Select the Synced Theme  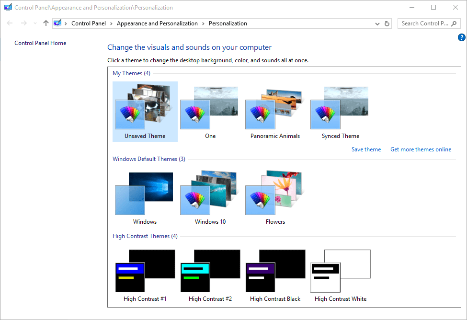point(341,112)
